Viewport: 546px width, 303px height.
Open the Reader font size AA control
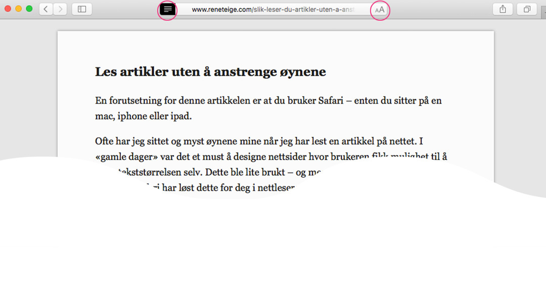coord(380,10)
